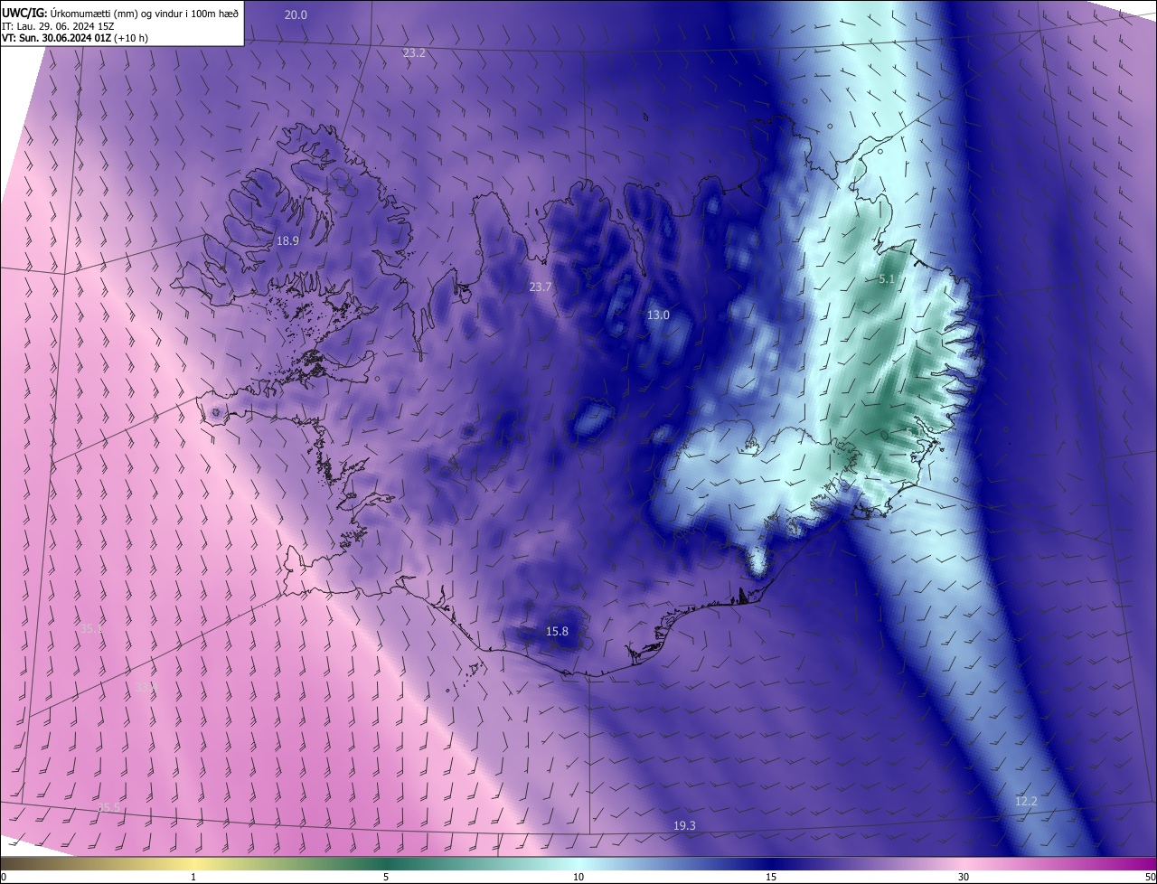
Task: Click the 0 tick on the colour scale
Action: (x=4, y=877)
